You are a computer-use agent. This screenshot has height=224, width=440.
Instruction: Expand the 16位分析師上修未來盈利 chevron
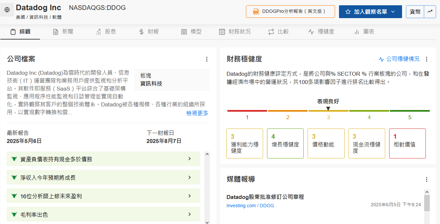(x=189, y=196)
